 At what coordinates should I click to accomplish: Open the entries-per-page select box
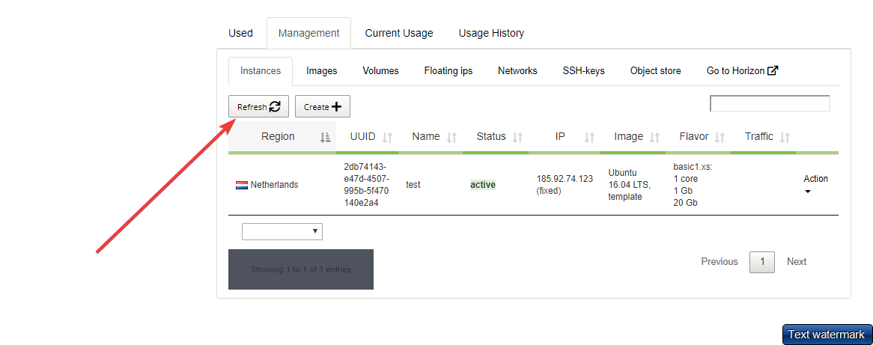(282, 231)
